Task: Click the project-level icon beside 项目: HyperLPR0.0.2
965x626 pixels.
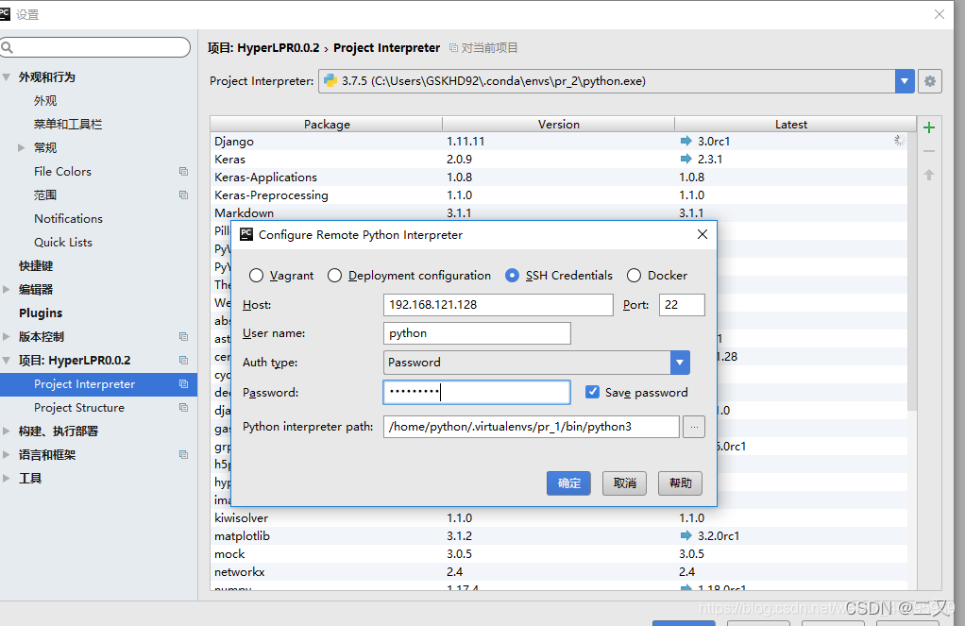Action: pyautogui.click(x=183, y=360)
